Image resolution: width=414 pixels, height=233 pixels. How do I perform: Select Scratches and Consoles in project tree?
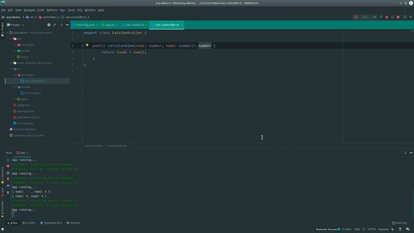coord(28,135)
